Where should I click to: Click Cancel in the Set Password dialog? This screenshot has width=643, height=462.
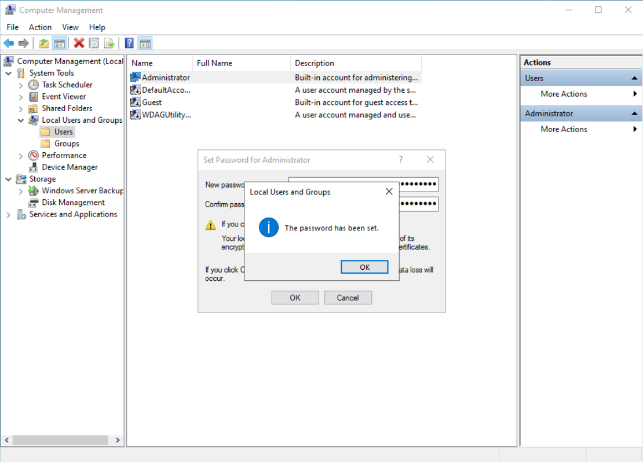click(x=348, y=298)
